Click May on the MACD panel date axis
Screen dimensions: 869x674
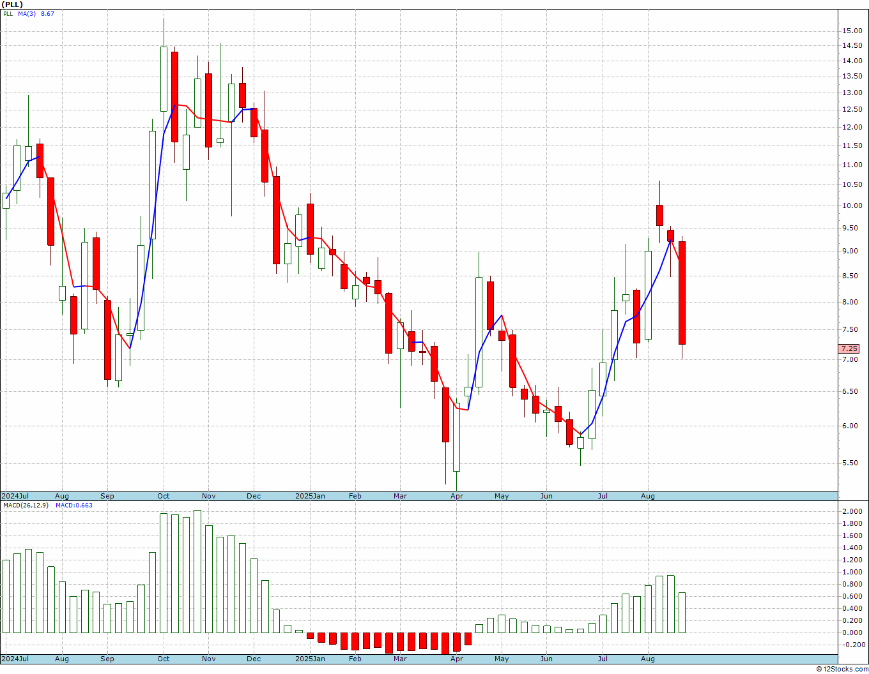click(502, 659)
